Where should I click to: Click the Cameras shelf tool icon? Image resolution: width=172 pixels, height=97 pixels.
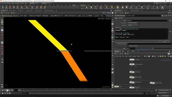pos(82,8)
